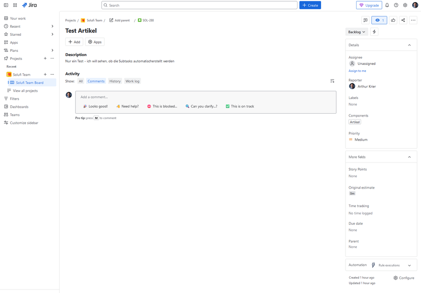Insert the 'This is on track' quick comment

tap(240, 106)
